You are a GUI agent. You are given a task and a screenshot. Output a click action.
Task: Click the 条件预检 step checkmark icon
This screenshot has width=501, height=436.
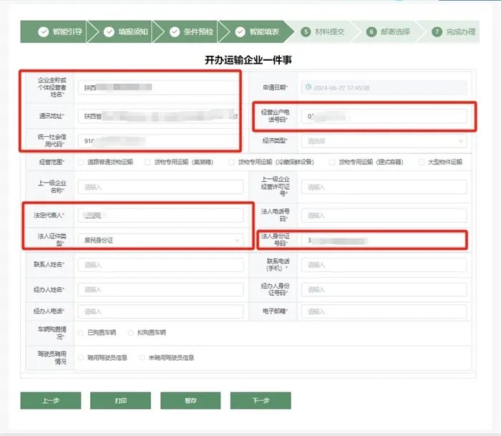[x=175, y=32]
